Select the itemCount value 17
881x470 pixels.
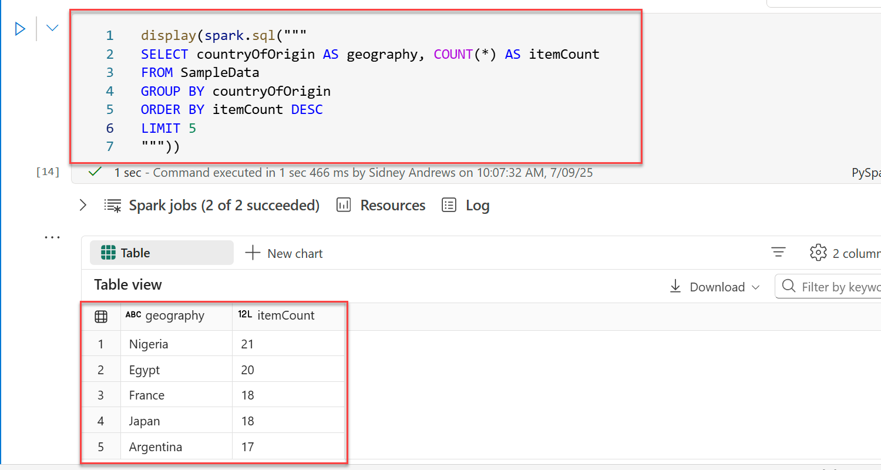point(288,446)
